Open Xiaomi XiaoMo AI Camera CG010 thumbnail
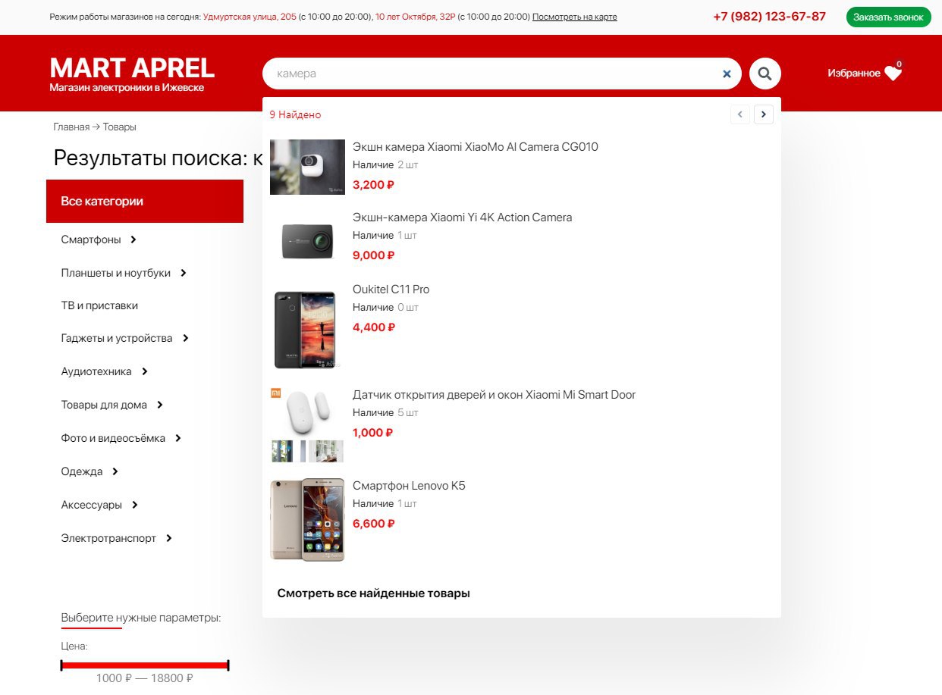 307,167
